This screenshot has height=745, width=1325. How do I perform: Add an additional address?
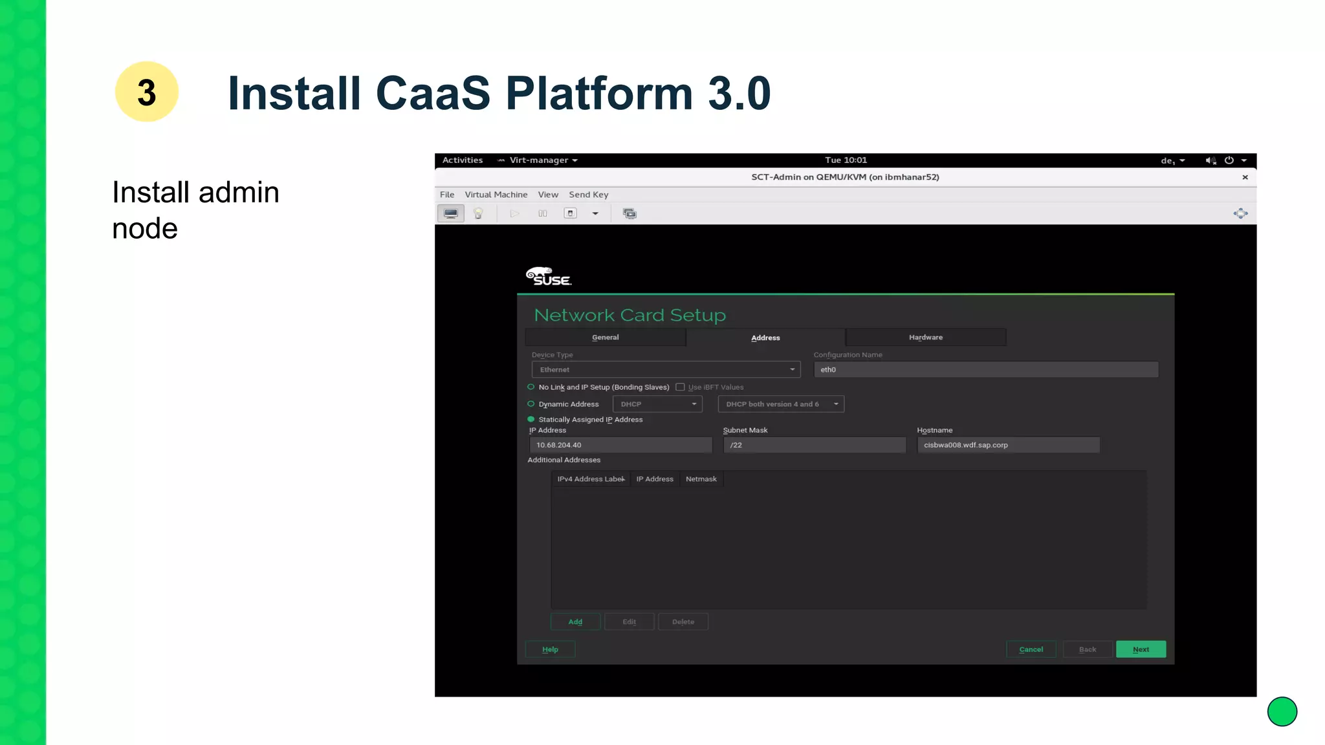(x=575, y=621)
